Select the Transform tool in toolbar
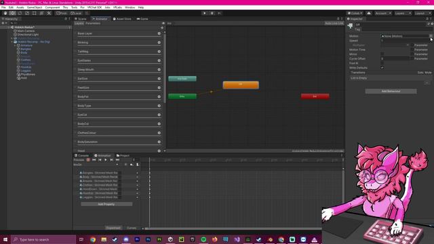Viewport: 434px width, 244px height. click(x=41, y=13)
